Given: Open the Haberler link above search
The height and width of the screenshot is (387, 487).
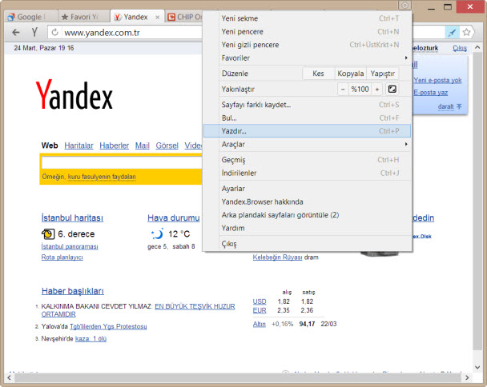Looking at the screenshot, I should click(x=114, y=146).
